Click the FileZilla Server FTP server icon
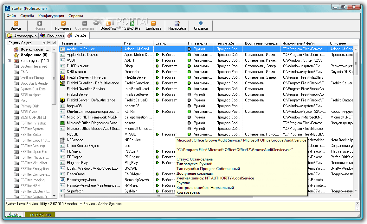Image resolution: width=367 pixels, height=224 pixels. click(62, 77)
